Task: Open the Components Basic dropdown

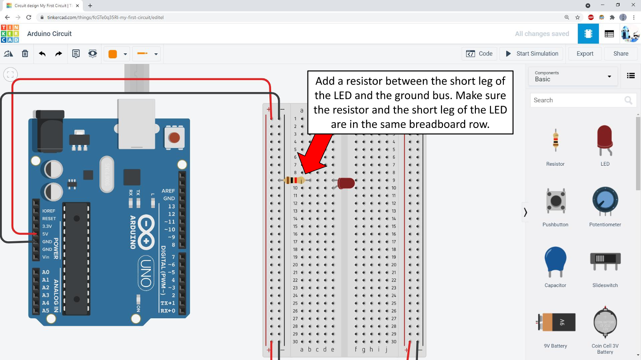Action: [573, 76]
